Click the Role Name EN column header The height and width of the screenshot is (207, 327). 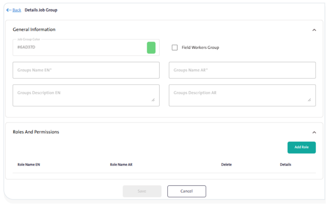(29, 165)
